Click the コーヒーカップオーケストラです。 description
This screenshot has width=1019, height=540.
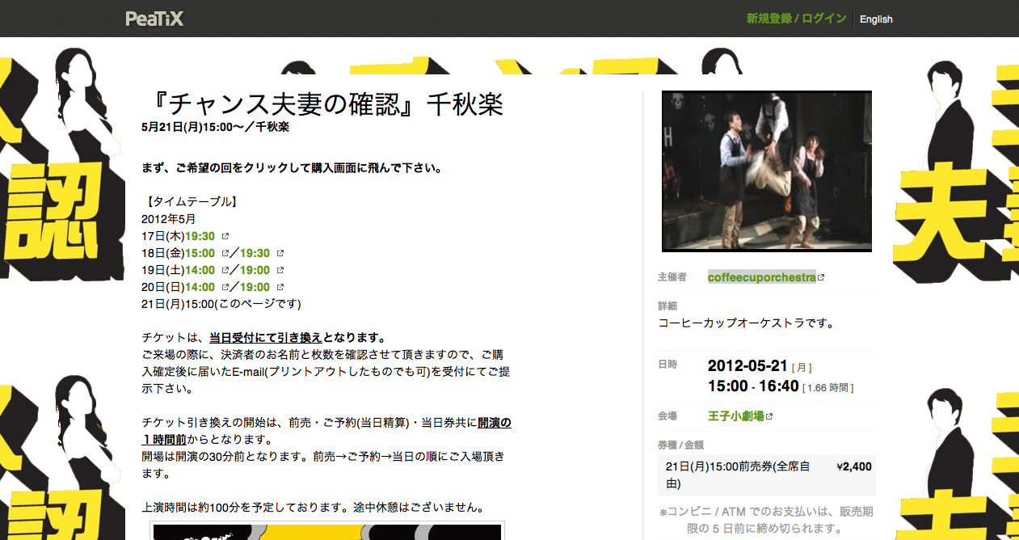[746, 323]
